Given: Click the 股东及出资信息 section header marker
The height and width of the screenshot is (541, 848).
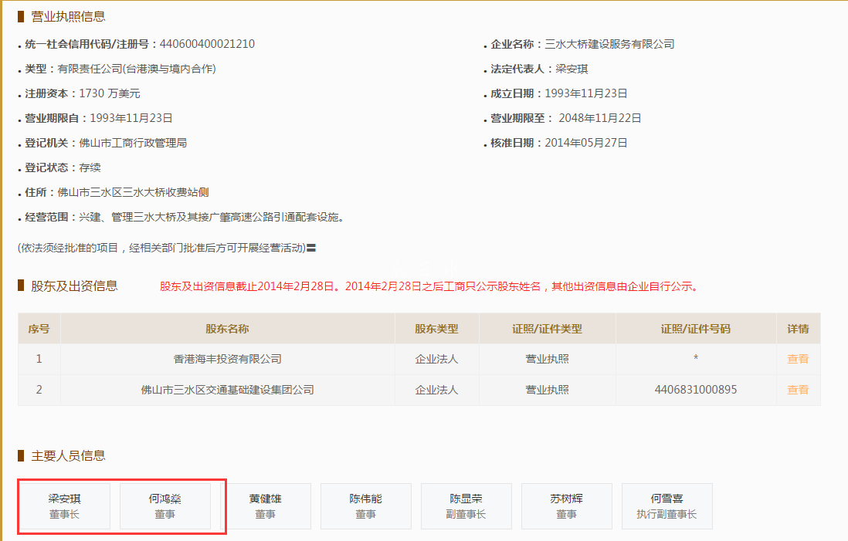Looking at the screenshot, I should (x=21, y=286).
